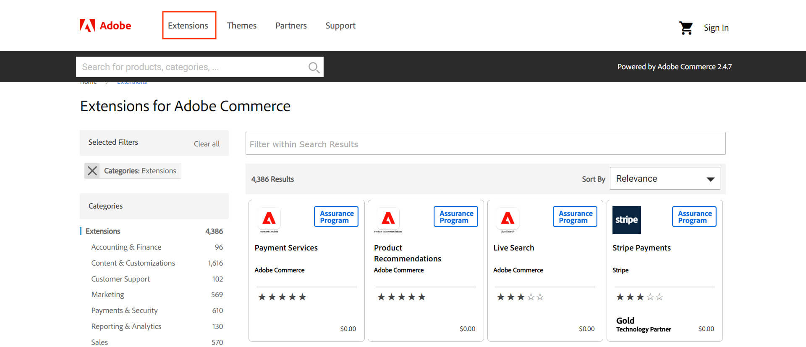The height and width of the screenshot is (347, 806).
Task: Click Assurance Program badge on Live Search
Action: click(575, 217)
